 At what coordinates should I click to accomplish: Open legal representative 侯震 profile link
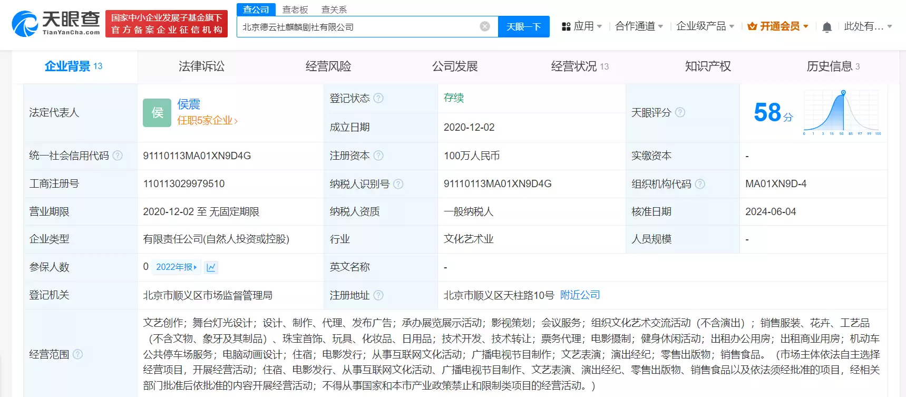pyautogui.click(x=189, y=104)
